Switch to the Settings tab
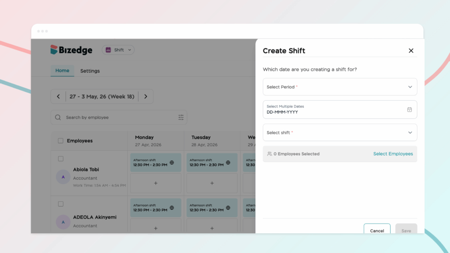This screenshot has height=253, width=450. click(x=90, y=71)
